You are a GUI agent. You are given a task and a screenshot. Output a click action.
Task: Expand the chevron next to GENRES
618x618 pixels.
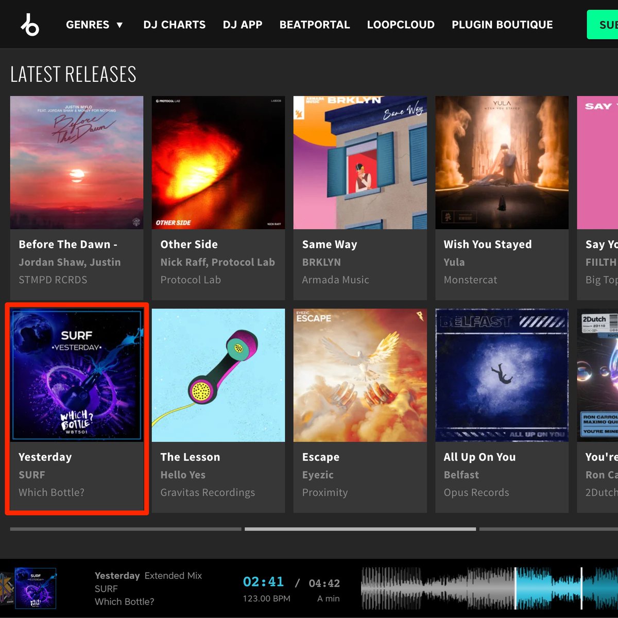(119, 24)
